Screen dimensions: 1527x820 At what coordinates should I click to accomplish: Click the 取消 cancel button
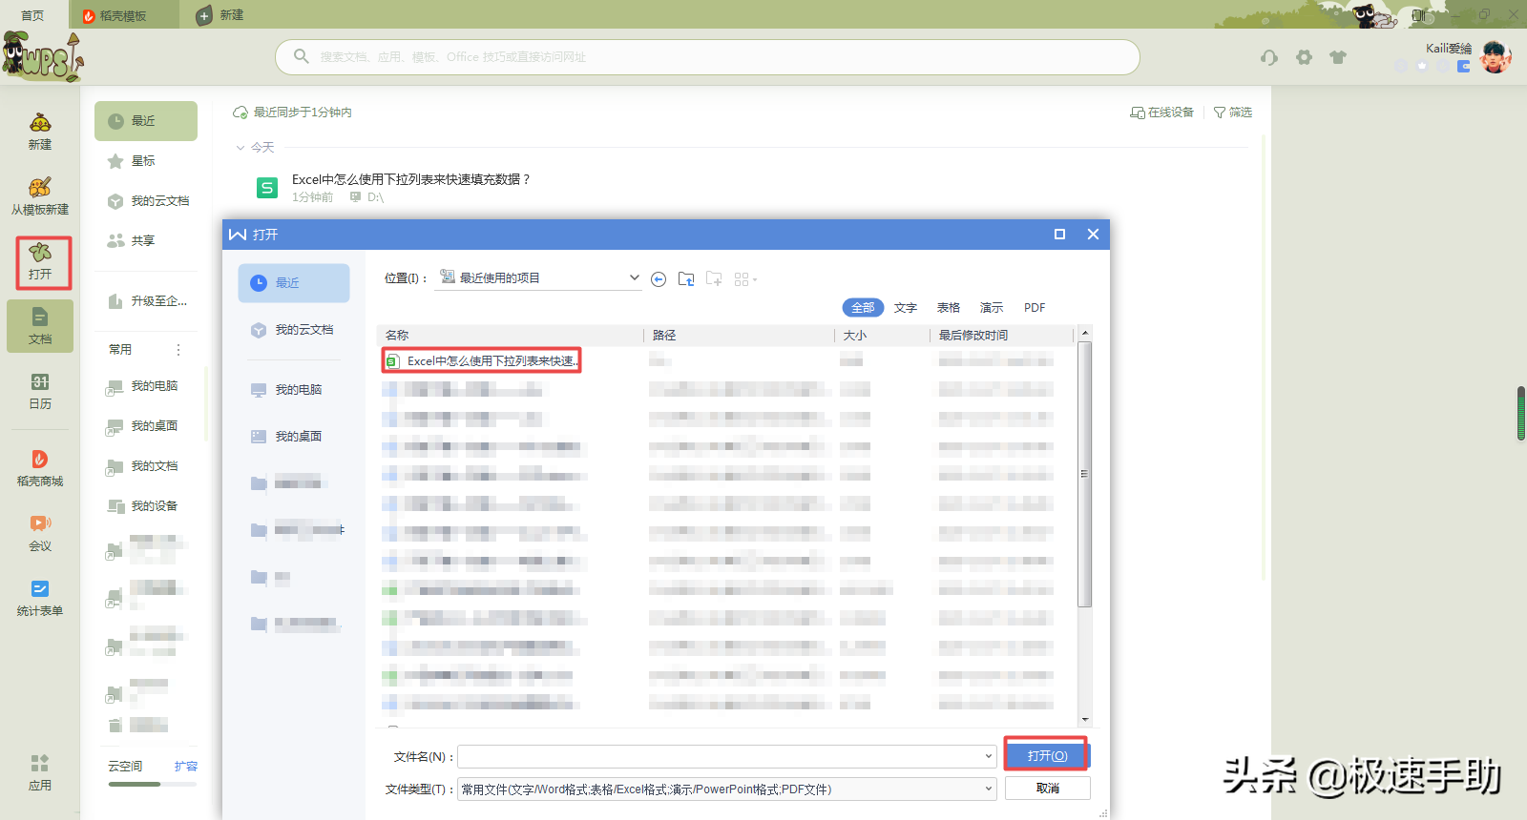[1047, 789]
